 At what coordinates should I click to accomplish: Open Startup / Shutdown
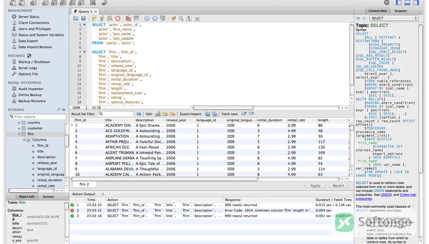pos(34,62)
